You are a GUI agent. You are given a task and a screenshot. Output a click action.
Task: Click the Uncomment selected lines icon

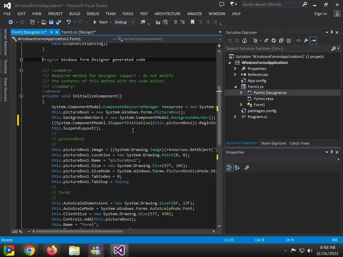(183, 22)
